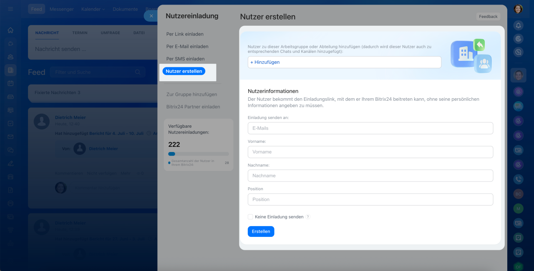
Task: Open the chat search icon in right bar
Action: pos(519,52)
